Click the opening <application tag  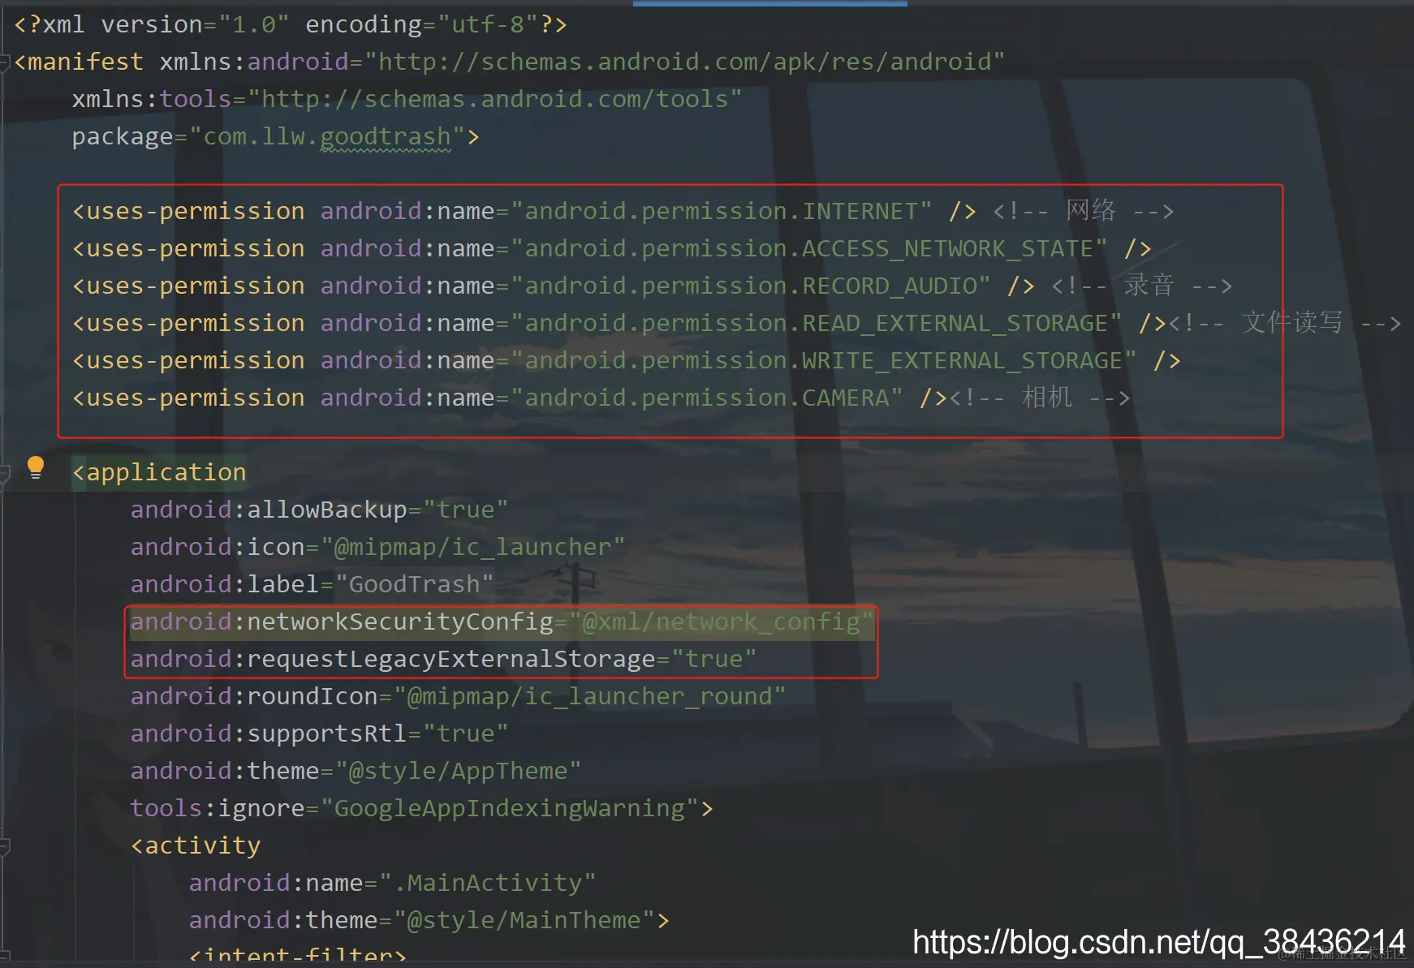coord(159,472)
